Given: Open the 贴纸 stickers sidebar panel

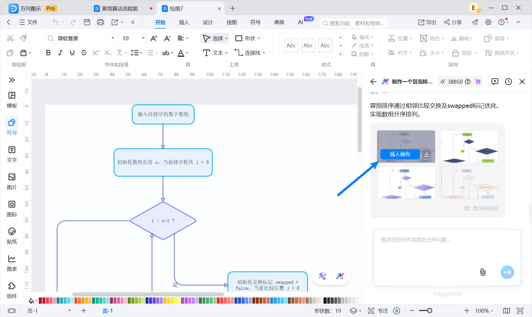Looking at the screenshot, I should [x=12, y=236].
